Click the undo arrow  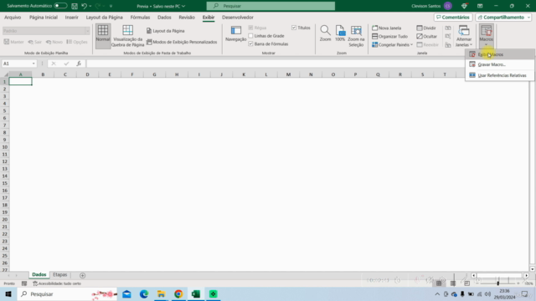click(84, 6)
